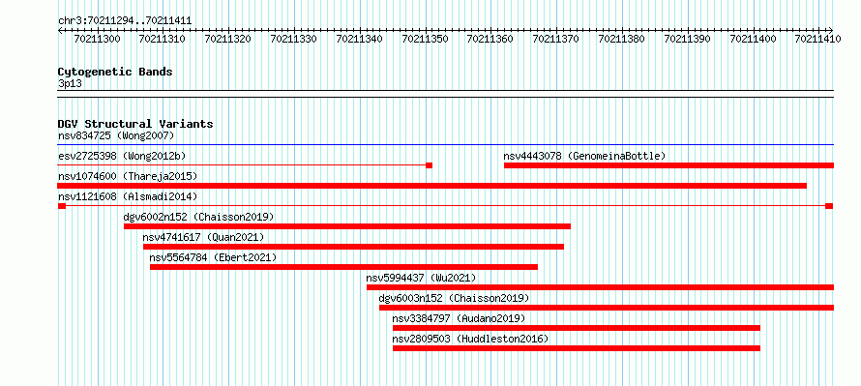
Task: Click the nsv1121608 thin red connector line
Action: coord(445,205)
